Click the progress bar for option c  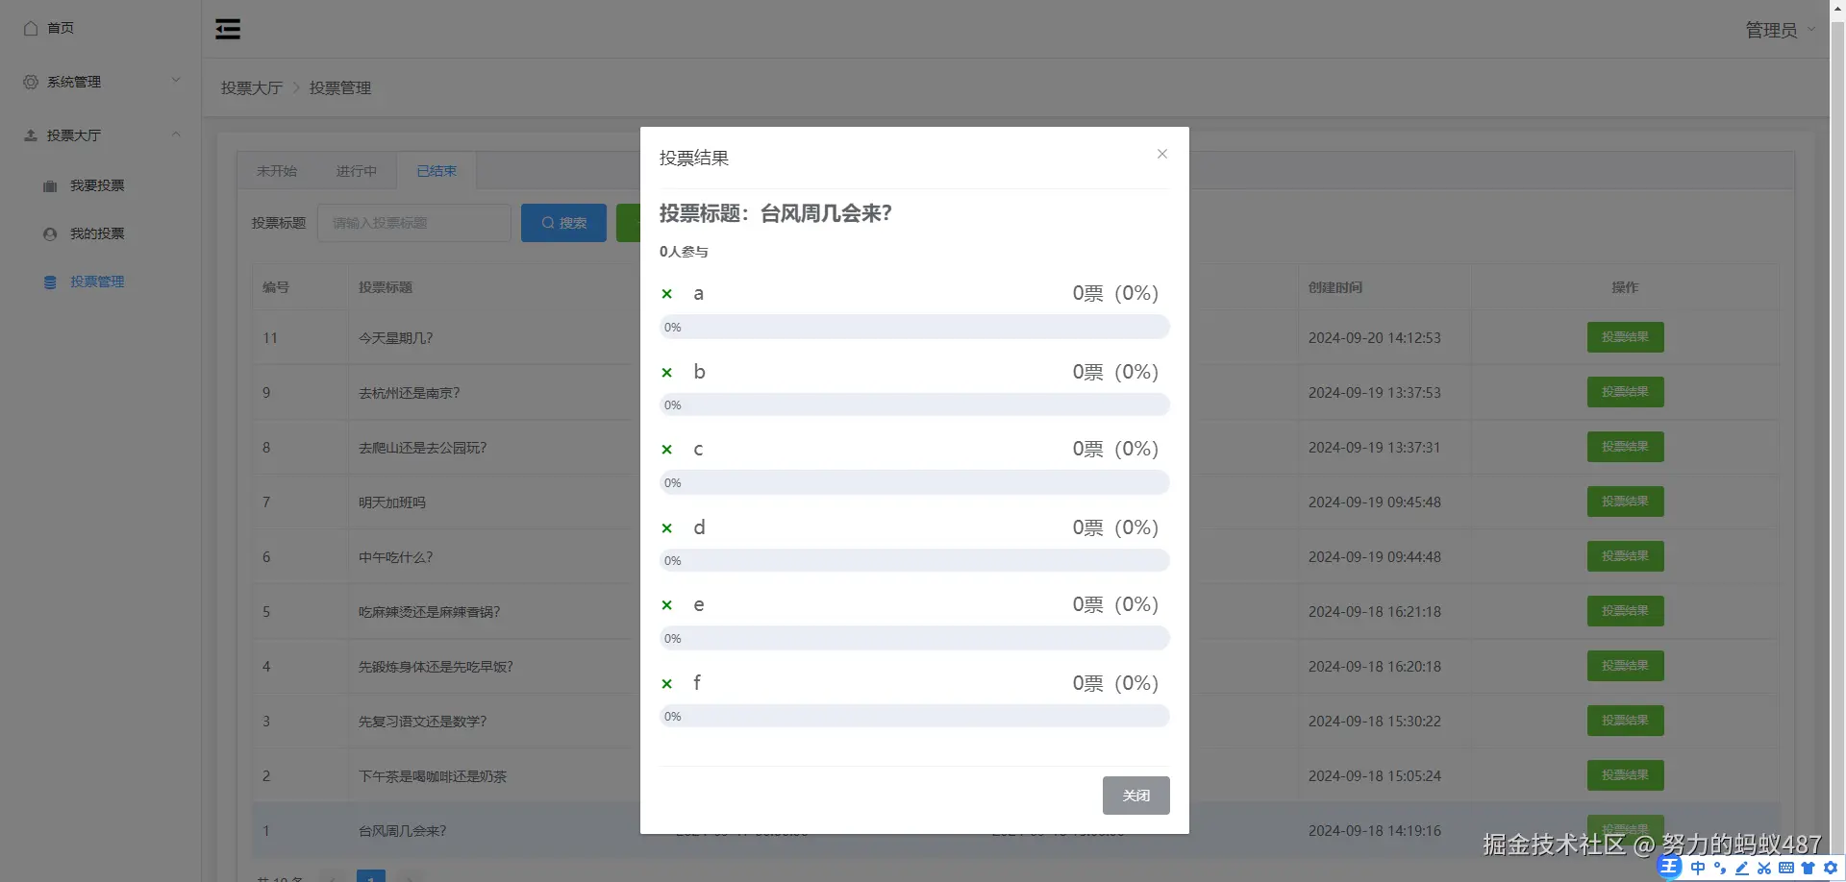pyautogui.click(x=914, y=483)
